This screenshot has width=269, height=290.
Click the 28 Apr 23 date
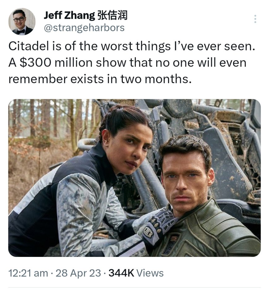tap(78, 273)
